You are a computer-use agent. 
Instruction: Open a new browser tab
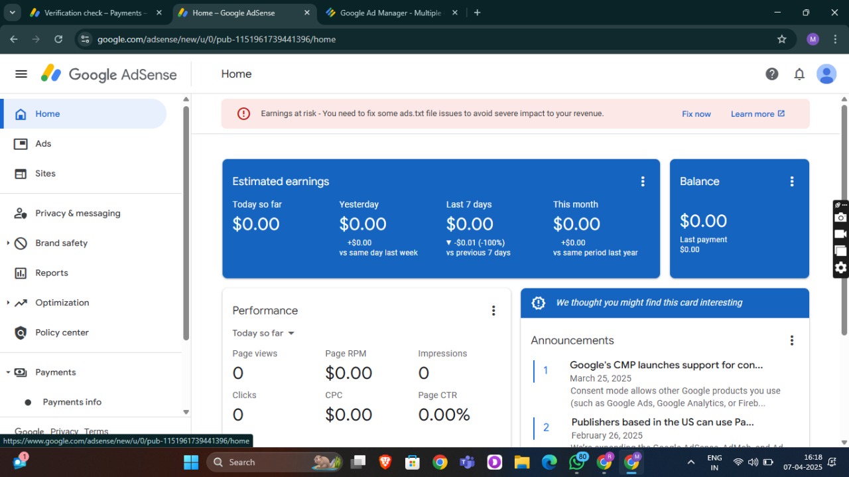477,13
